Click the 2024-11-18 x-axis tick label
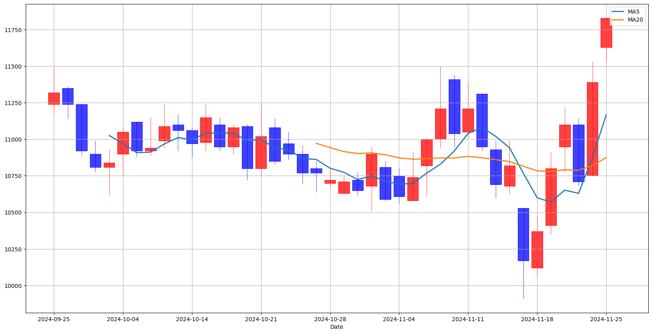This screenshot has width=652, height=334. pos(537,319)
